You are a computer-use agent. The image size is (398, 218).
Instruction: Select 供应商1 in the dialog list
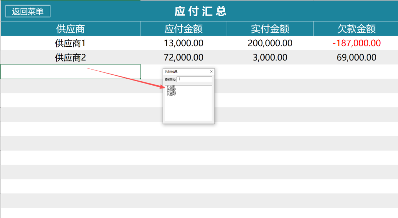coord(172,89)
